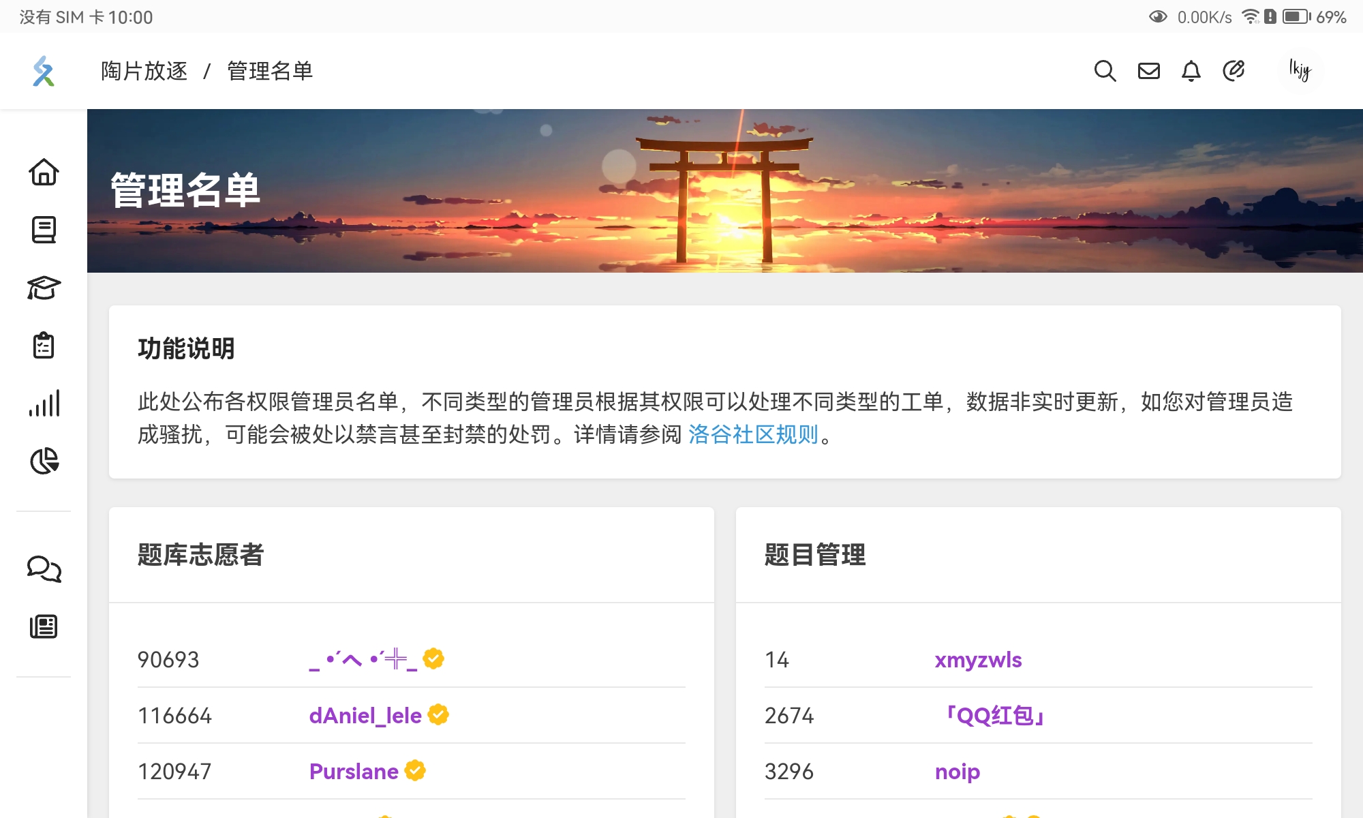Viewport: 1363px width, 818px height.
Task: Open the discussion chat bubbles icon
Action: point(44,569)
